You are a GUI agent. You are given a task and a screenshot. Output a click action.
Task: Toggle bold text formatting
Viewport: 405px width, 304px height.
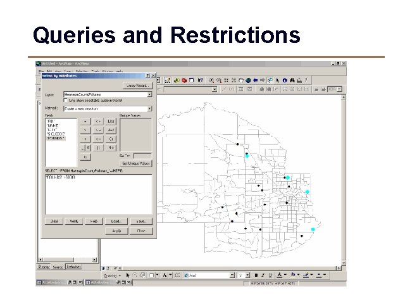[x=256, y=275]
